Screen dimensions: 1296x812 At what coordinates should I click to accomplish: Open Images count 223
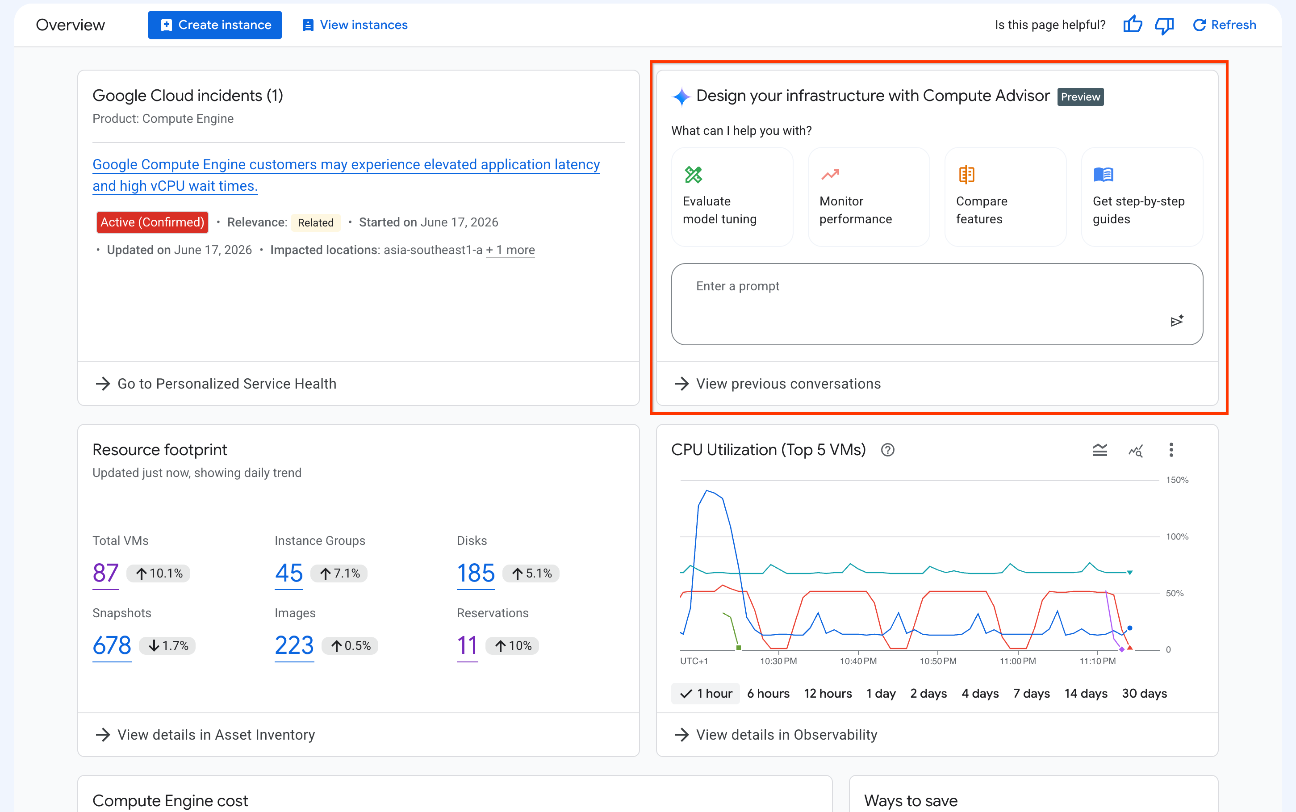(x=294, y=645)
